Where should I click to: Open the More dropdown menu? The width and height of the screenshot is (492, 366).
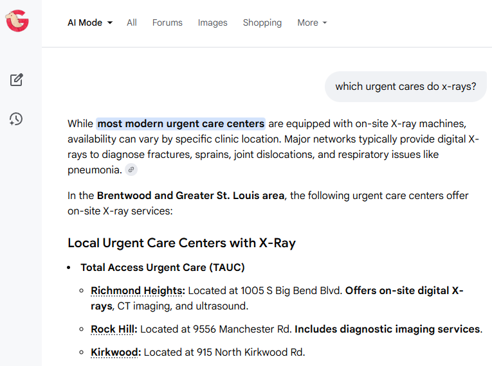point(312,22)
